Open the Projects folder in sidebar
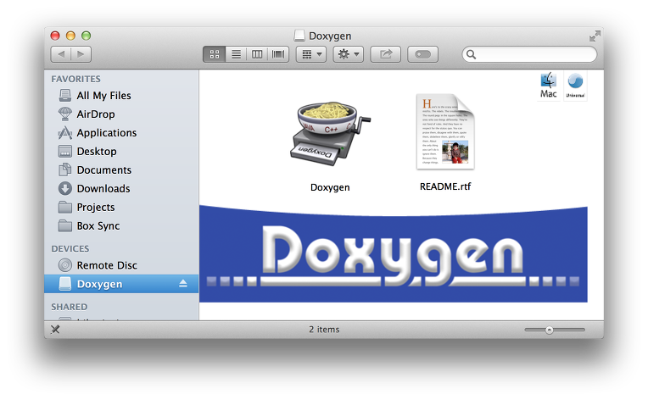The image size is (648, 400). click(x=95, y=207)
